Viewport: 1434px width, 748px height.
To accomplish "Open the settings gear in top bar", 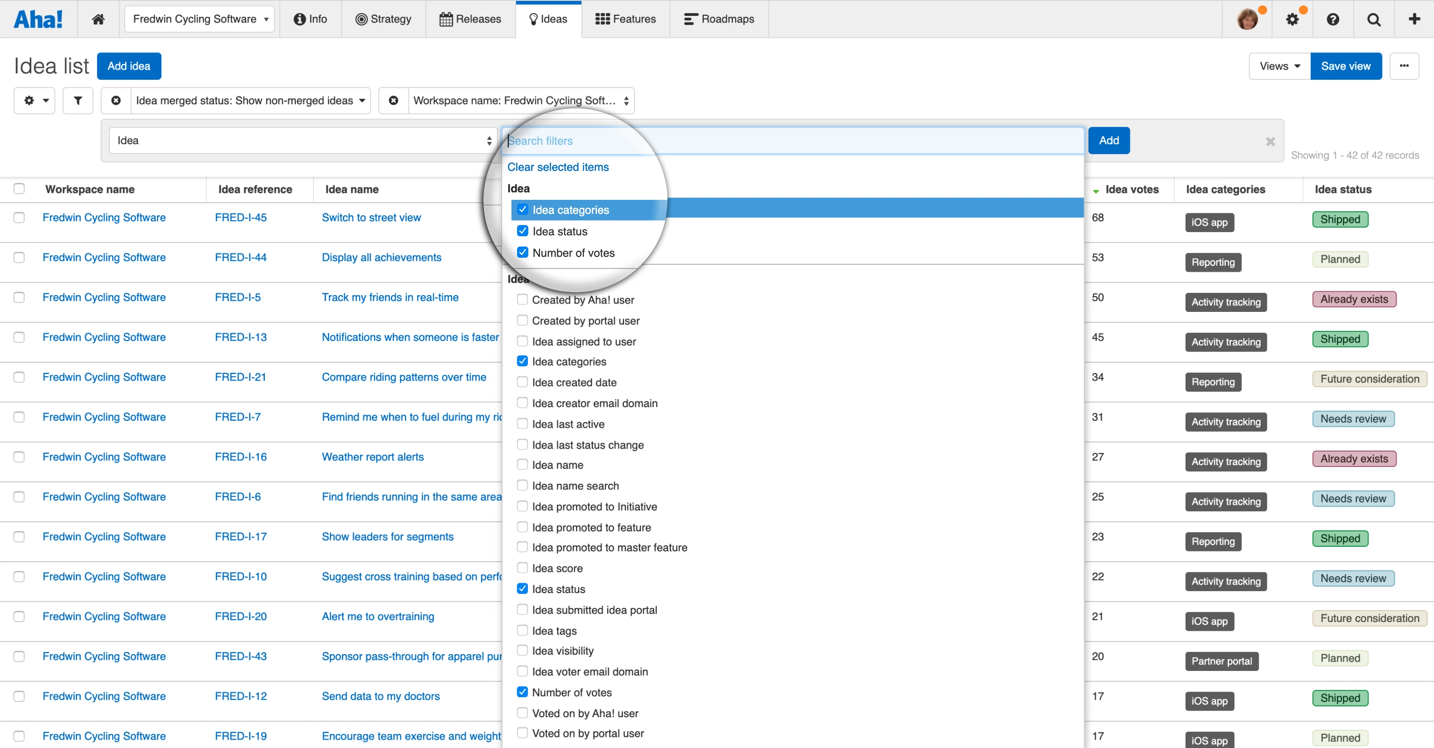I will pyautogui.click(x=1292, y=19).
